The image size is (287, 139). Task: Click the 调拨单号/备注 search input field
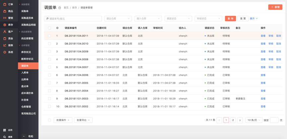[73, 18]
